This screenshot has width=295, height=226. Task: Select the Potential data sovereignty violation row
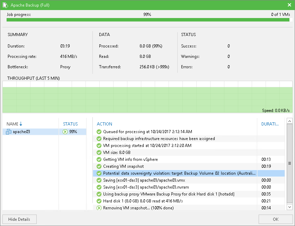tap(189, 173)
